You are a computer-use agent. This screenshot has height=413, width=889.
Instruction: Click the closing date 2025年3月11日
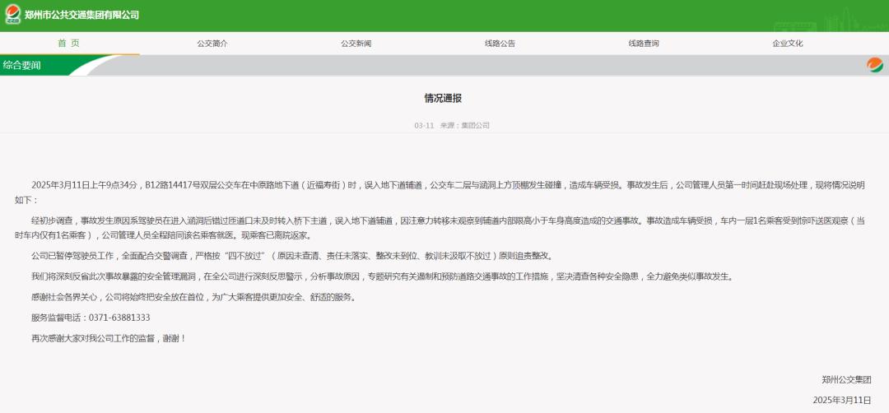[841, 400]
